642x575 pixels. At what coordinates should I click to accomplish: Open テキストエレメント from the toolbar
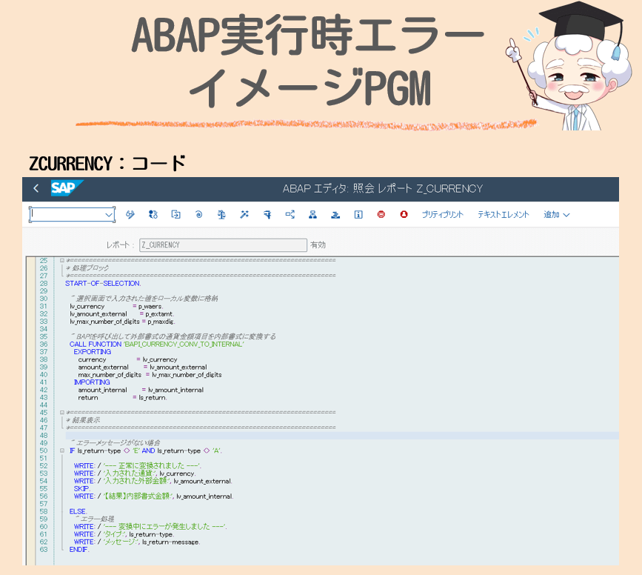click(x=503, y=214)
